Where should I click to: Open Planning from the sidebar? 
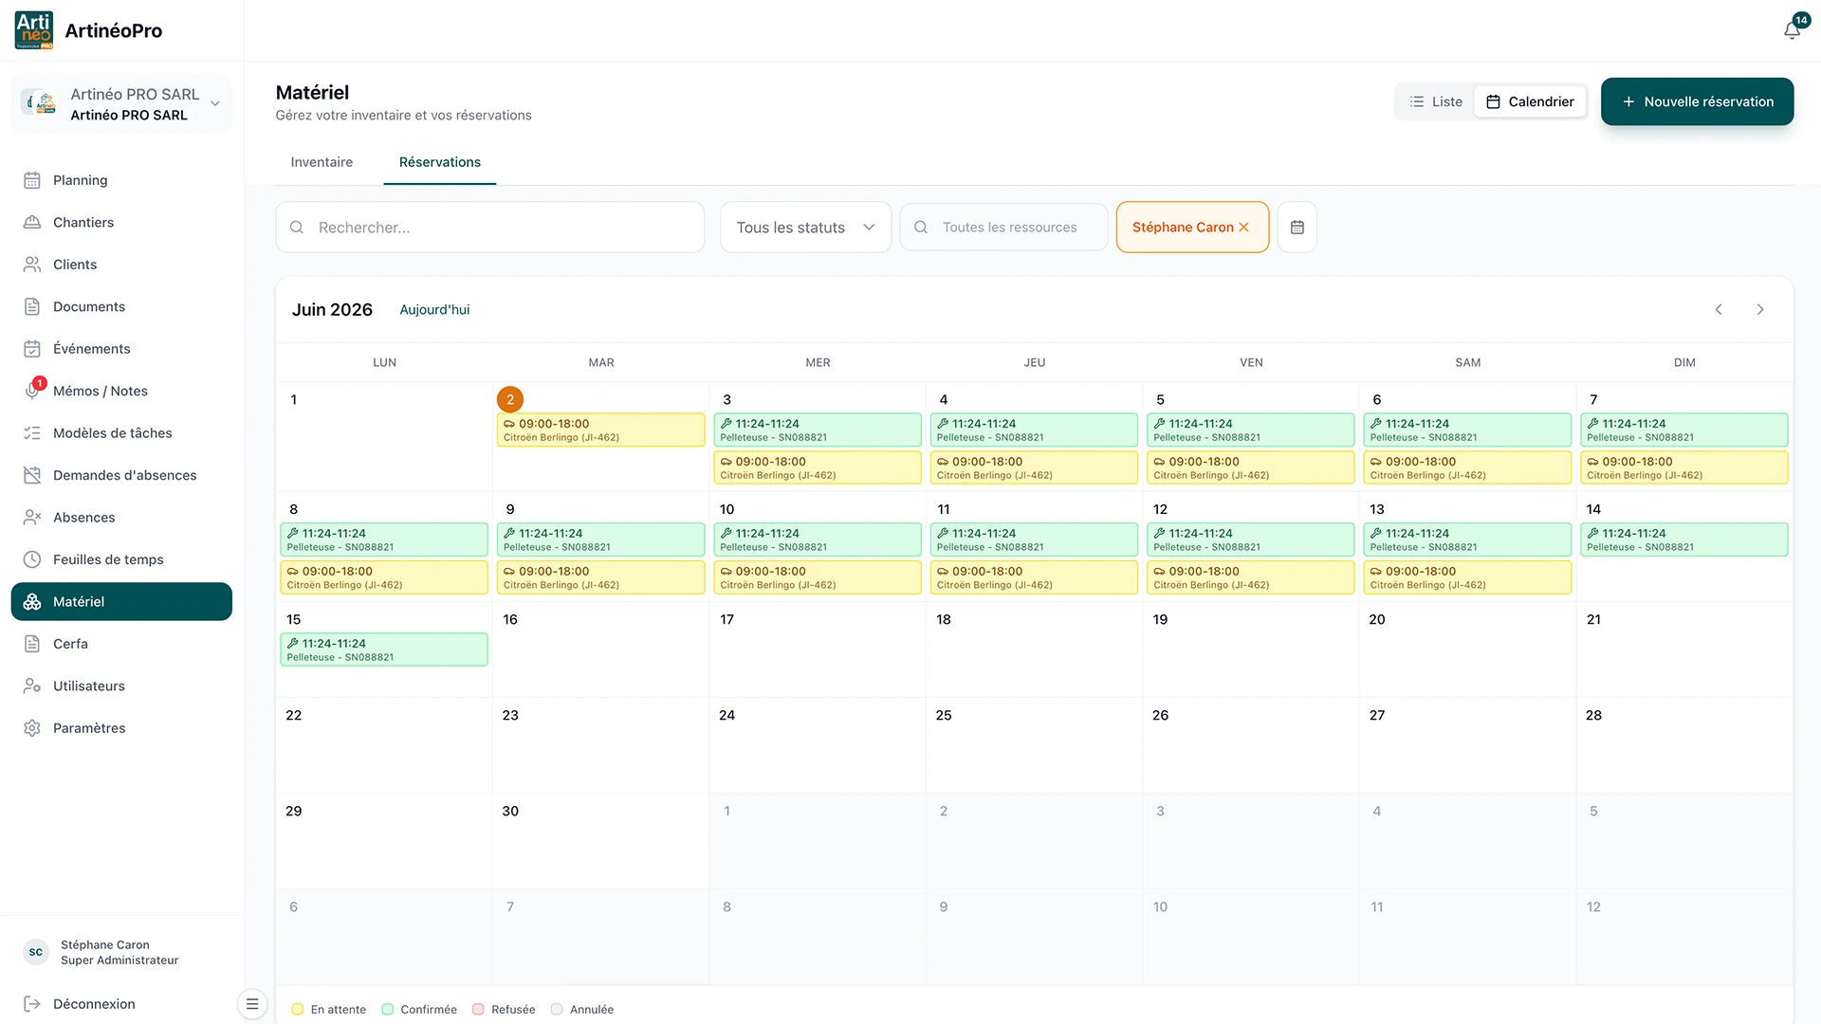coord(121,180)
